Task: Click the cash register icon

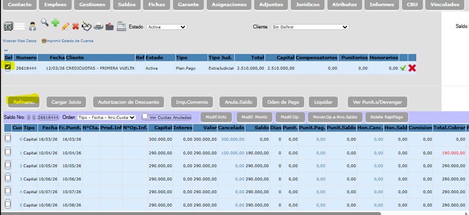Action: pyautogui.click(x=121, y=26)
